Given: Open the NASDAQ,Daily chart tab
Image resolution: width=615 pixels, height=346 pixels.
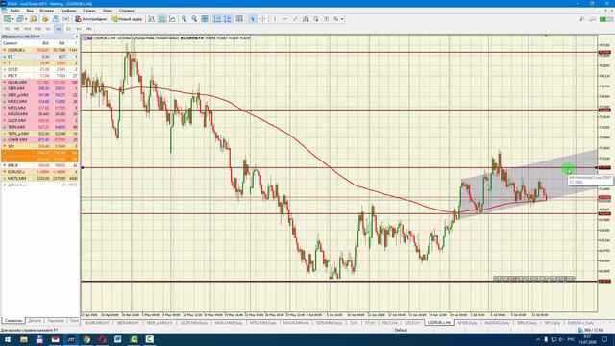Looking at the screenshot, I should tap(497, 323).
